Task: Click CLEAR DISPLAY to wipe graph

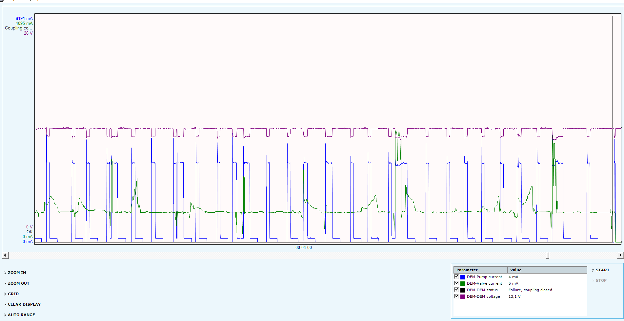Action: tap(24, 304)
